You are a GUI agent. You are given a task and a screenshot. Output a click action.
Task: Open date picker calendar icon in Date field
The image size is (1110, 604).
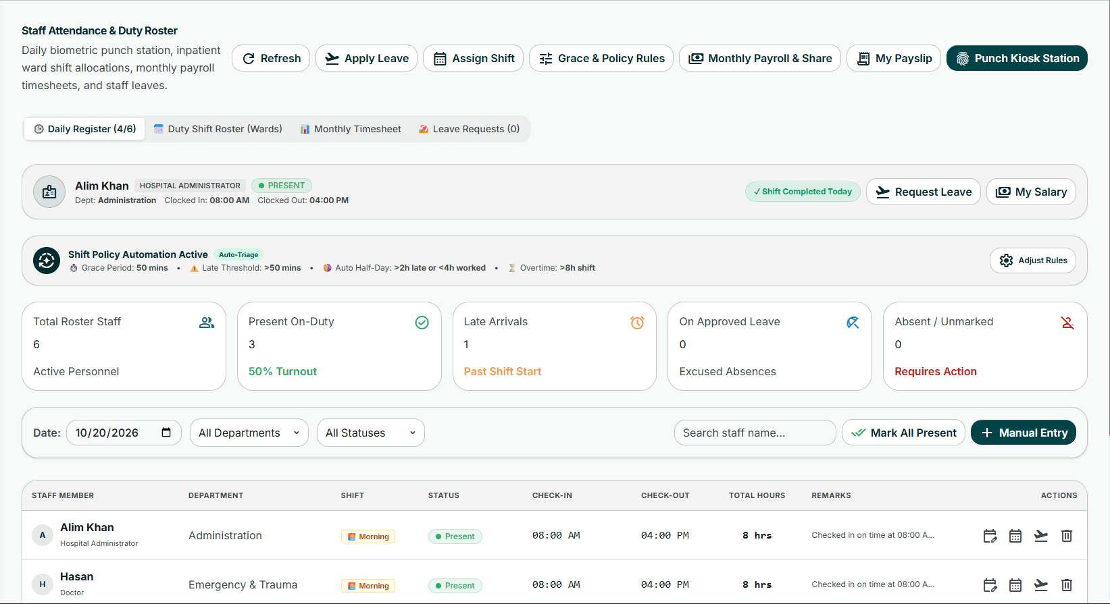pos(166,433)
